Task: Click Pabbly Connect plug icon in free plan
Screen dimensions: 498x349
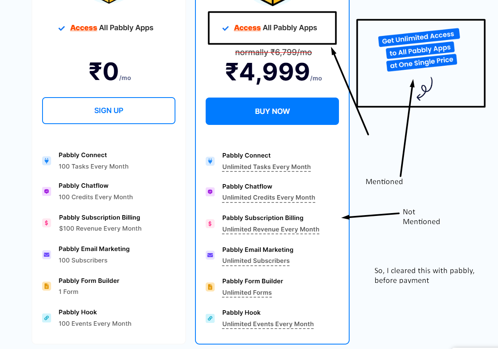Action: click(x=47, y=161)
